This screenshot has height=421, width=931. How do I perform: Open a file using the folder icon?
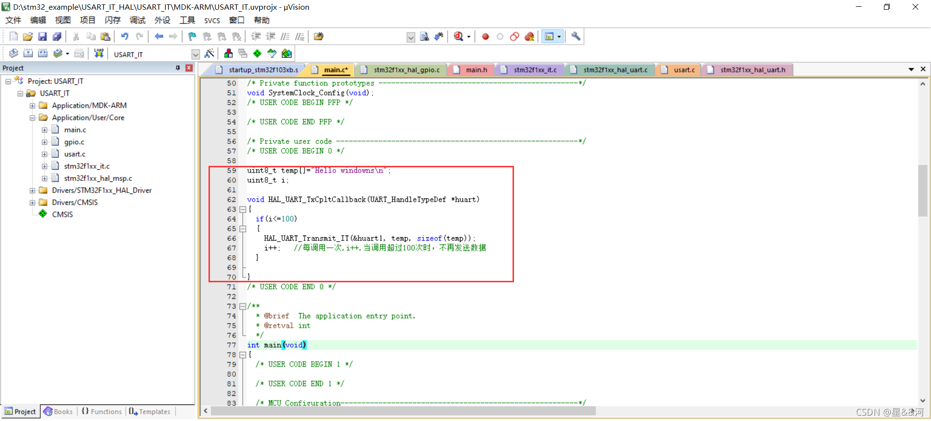click(28, 36)
